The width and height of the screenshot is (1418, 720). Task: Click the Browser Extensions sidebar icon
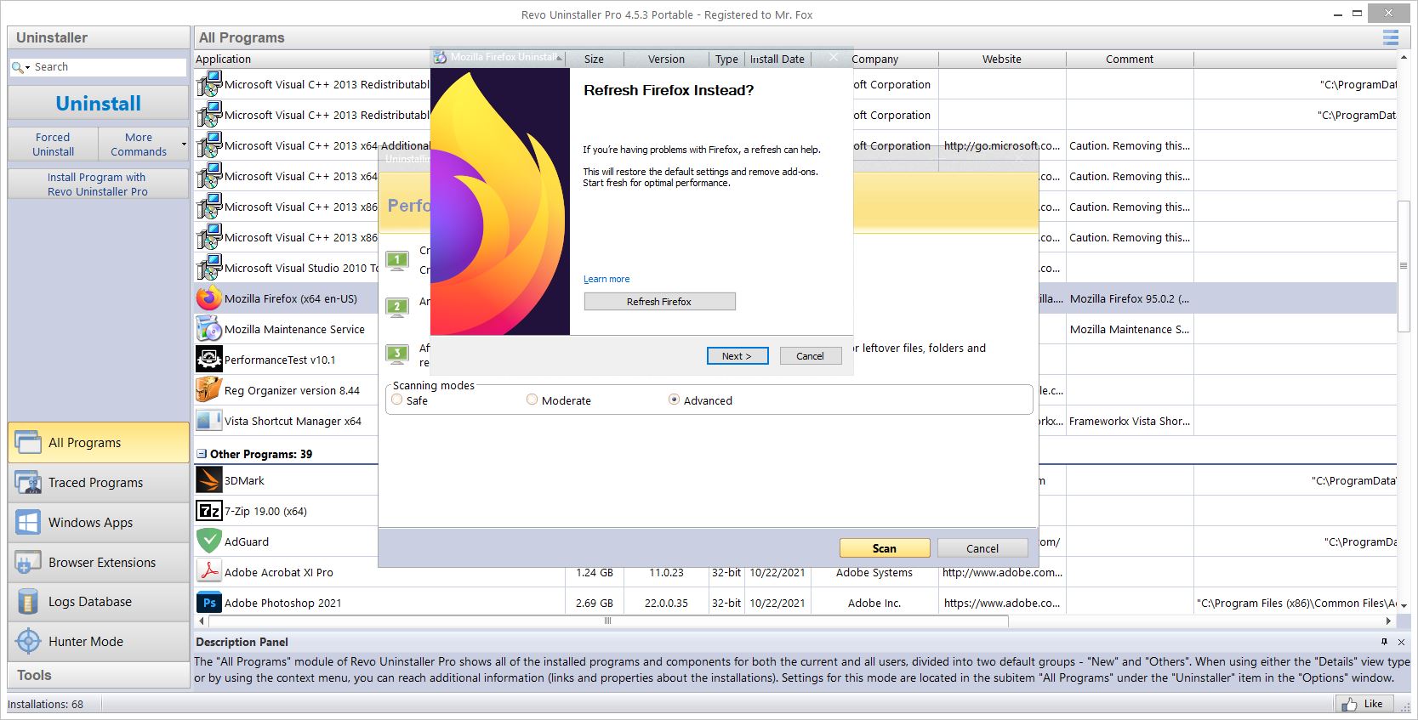(x=28, y=562)
